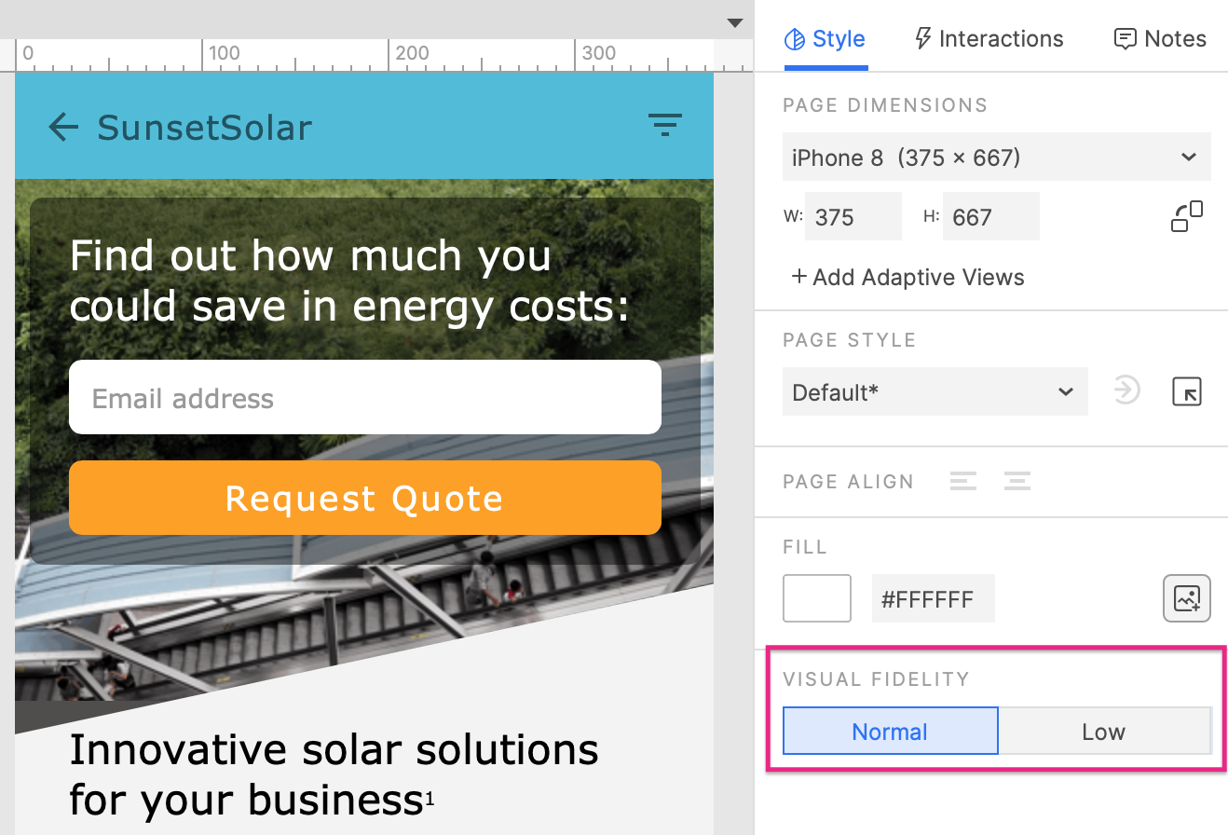Open the Default page style dropdown
Screen dimensions: 1228x835
point(935,392)
